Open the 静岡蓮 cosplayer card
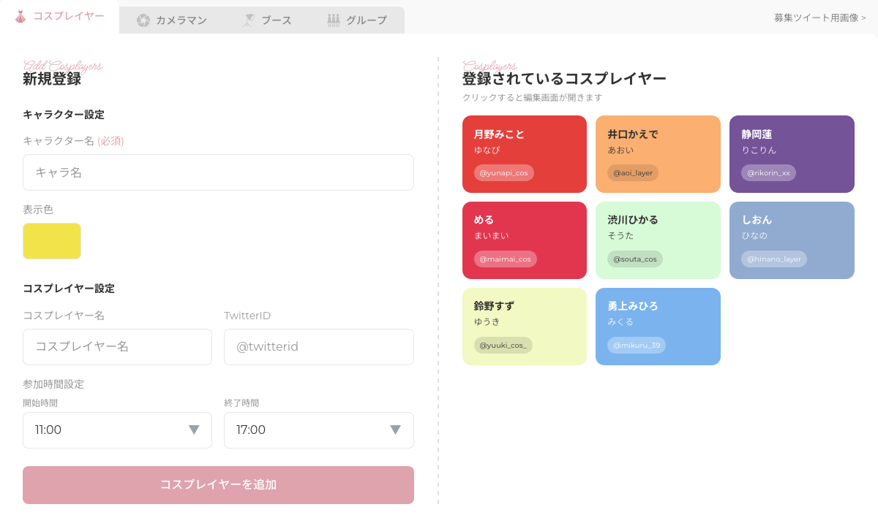Viewport: 878px width, 526px height. [x=792, y=153]
